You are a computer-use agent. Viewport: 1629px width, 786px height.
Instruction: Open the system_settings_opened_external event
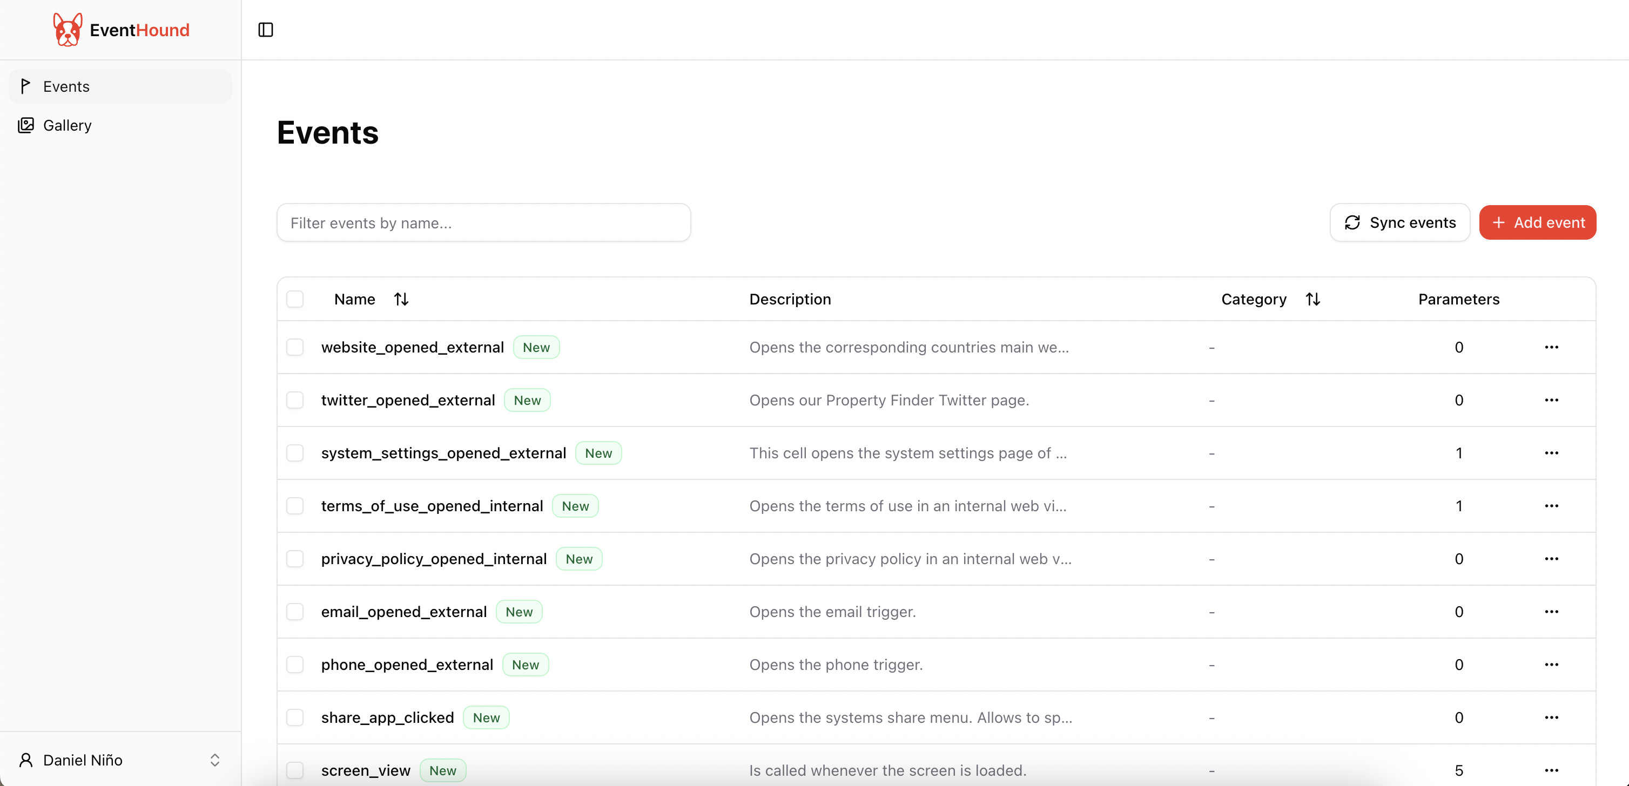[x=443, y=453]
